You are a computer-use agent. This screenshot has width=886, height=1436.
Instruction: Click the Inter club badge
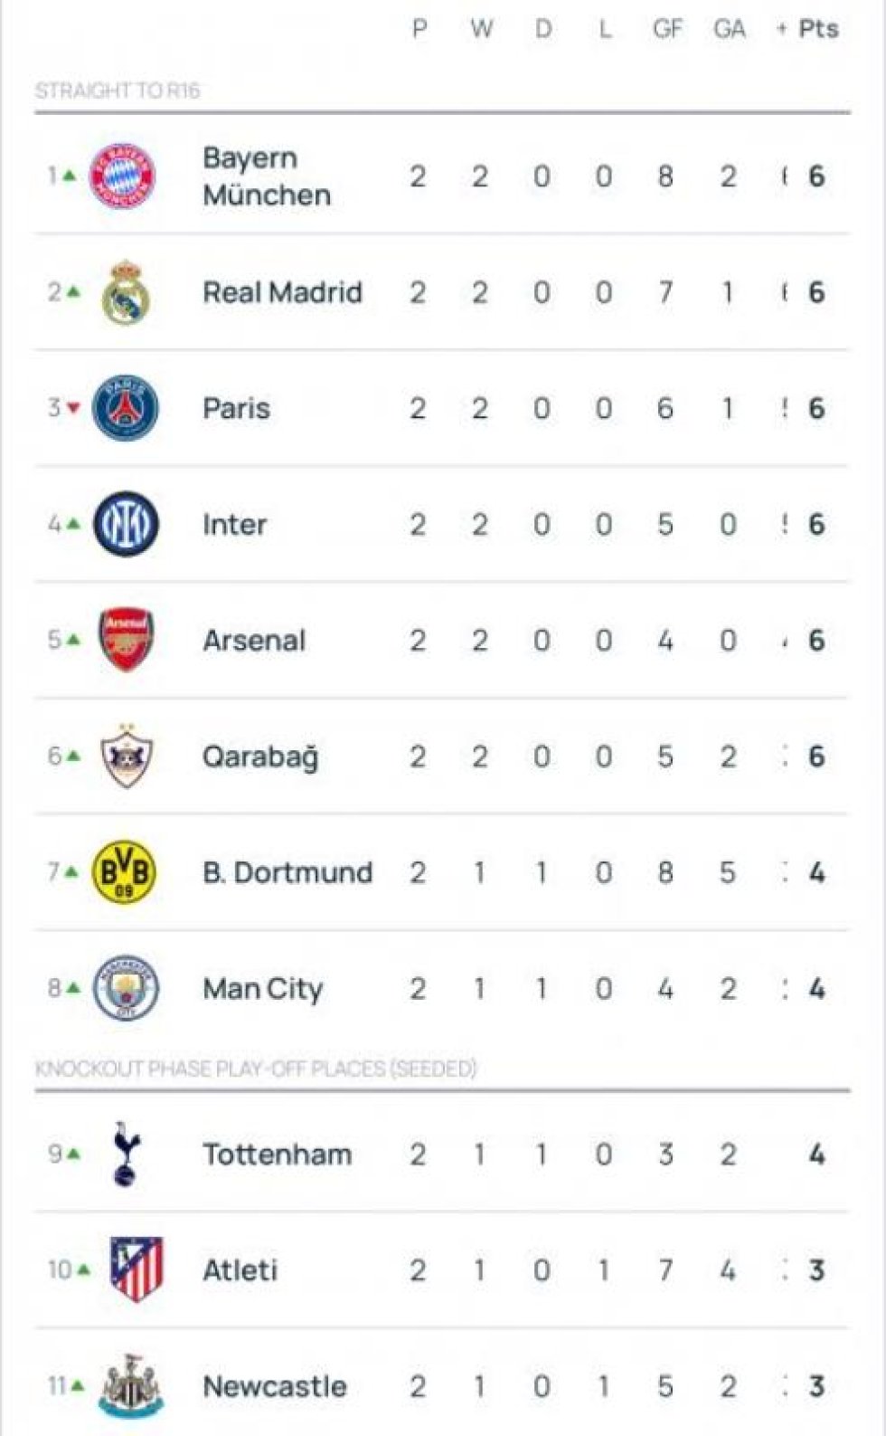(126, 524)
